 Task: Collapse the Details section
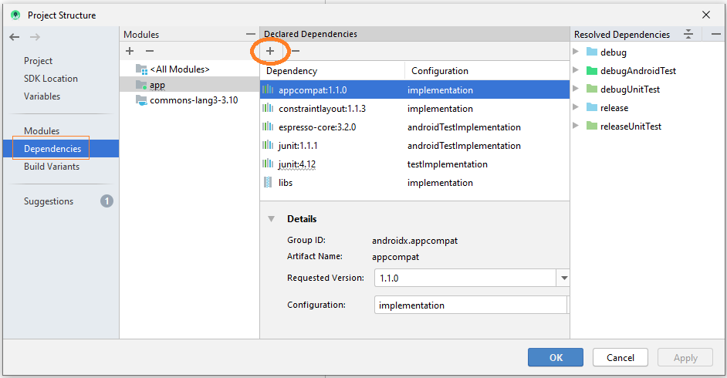pos(271,219)
